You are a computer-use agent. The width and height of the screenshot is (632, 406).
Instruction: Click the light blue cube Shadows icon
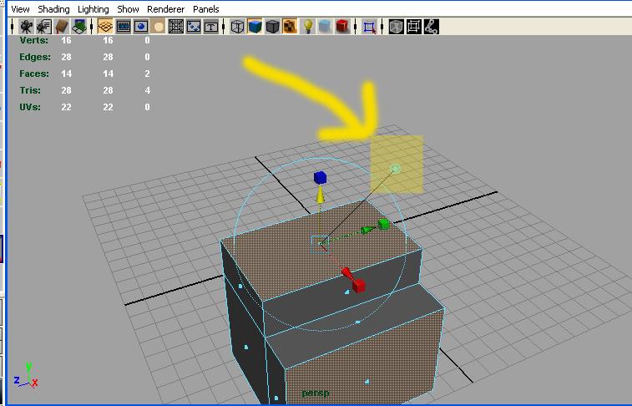coord(325,27)
